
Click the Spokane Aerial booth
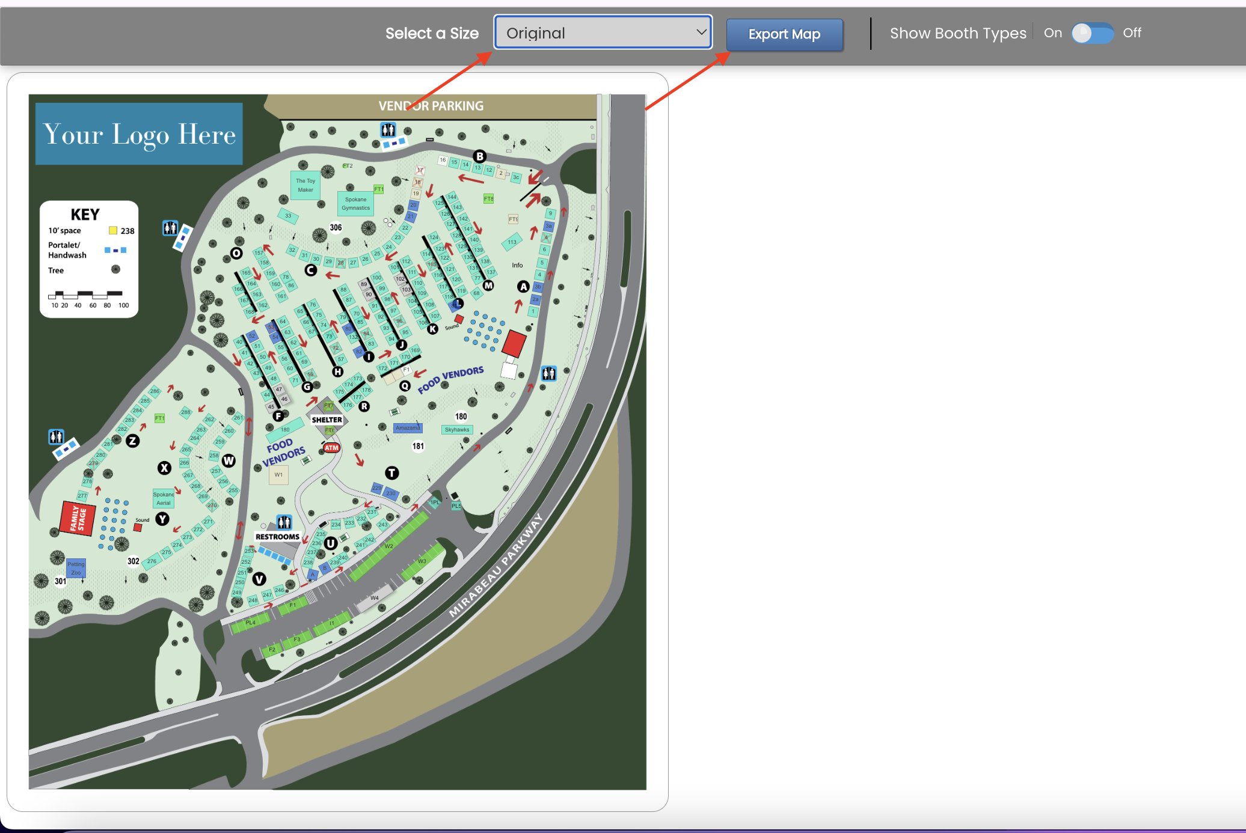[x=164, y=499]
